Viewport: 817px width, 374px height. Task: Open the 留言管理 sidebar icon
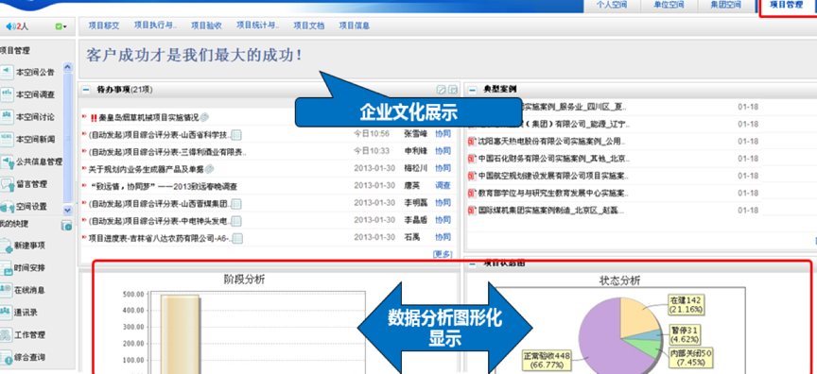[x=7, y=184]
